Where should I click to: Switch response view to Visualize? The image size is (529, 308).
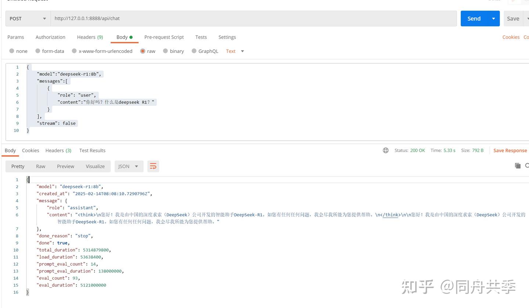[95, 166]
